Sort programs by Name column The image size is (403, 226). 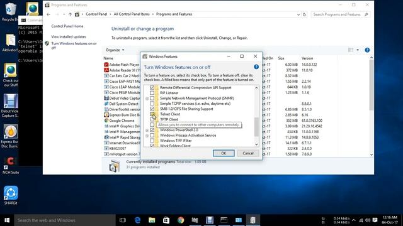coord(108,58)
